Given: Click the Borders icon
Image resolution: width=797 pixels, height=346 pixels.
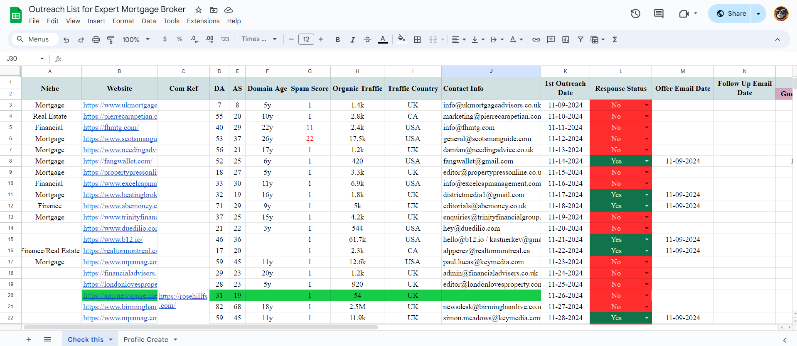Looking at the screenshot, I should pyautogui.click(x=417, y=39).
